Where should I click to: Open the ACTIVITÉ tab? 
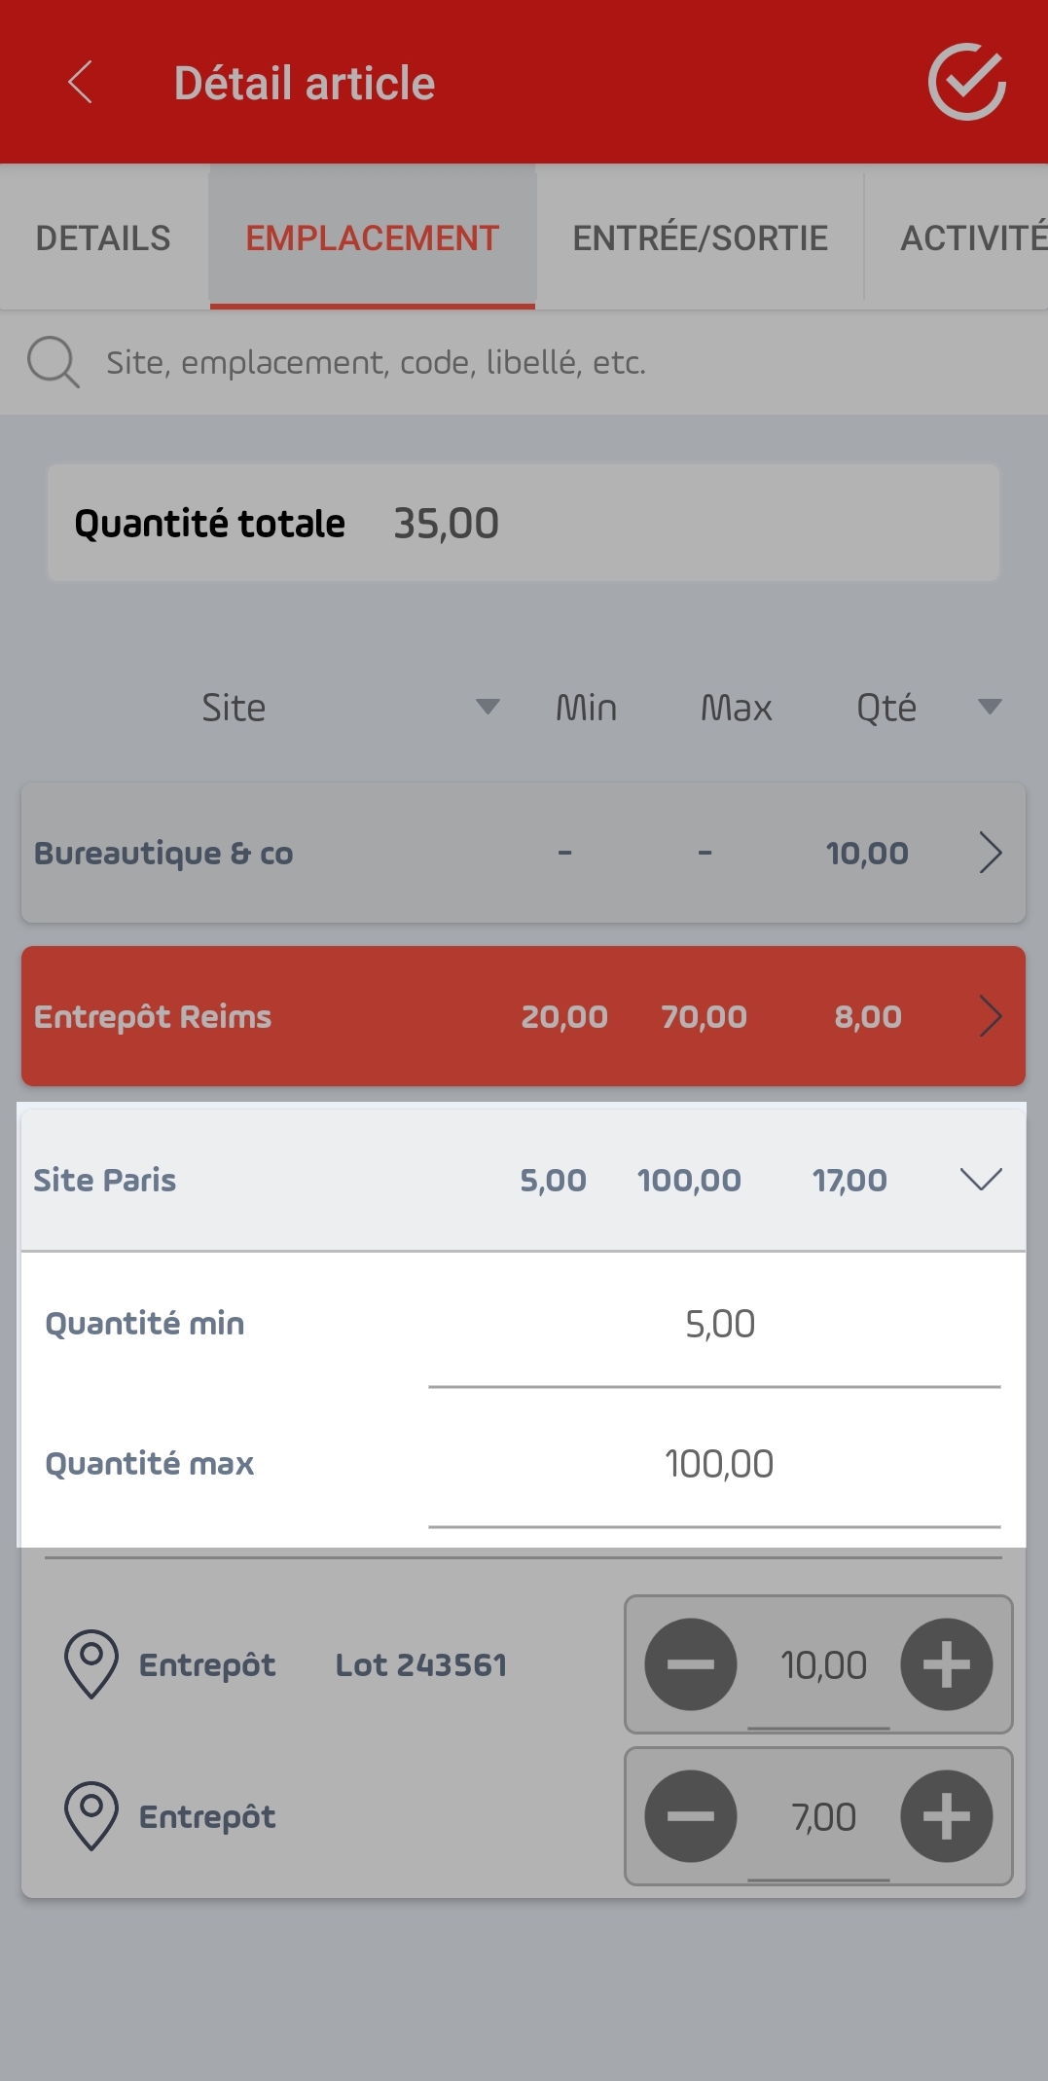pyautogui.click(x=973, y=238)
